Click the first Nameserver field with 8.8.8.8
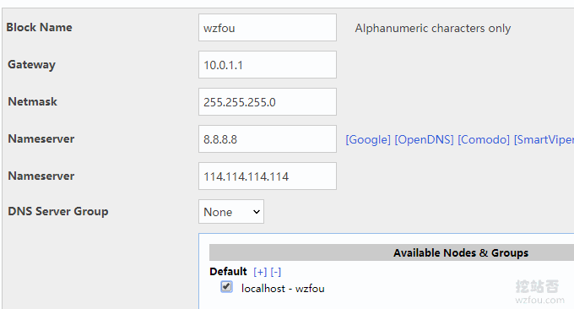Screen dimensions: 574x309 coord(268,139)
